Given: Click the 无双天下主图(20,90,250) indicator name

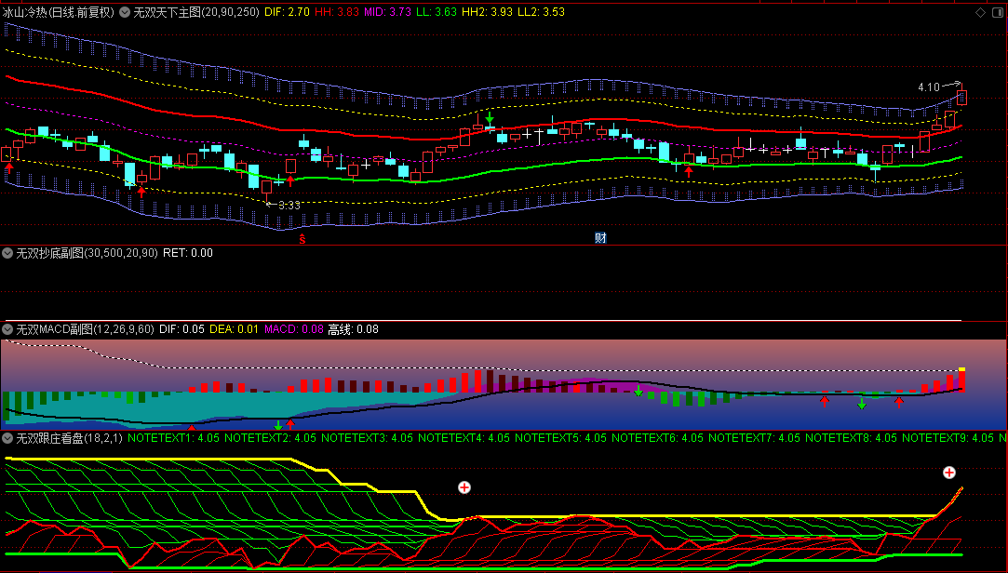Looking at the screenshot, I should [196, 12].
